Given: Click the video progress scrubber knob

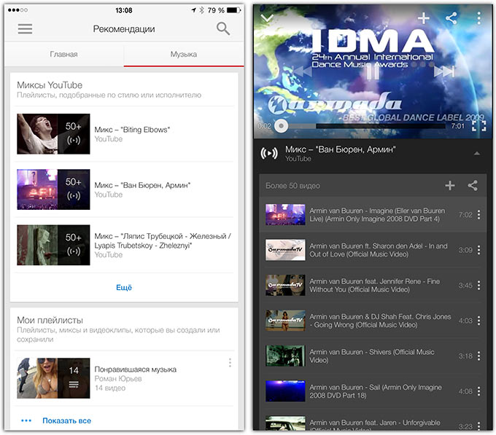Looking at the screenshot, I should tap(281, 126).
